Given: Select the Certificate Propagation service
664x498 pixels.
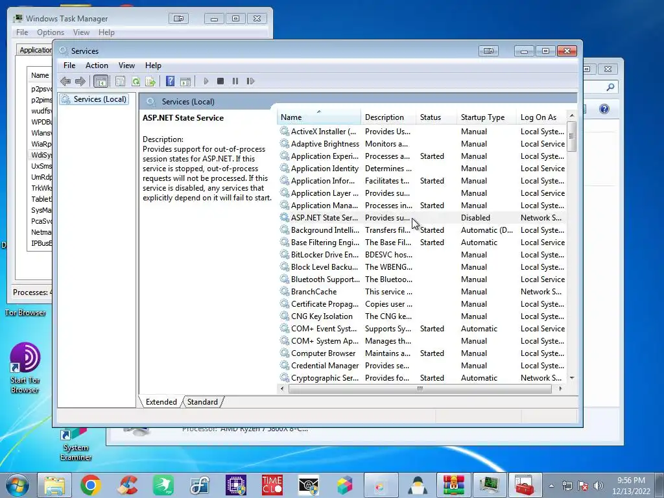Looking at the screenshot, I should point(421,303).
